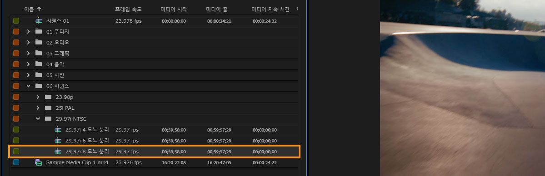545x176 pixels.
Task: Click blue label swatch of Sample Media Clip 1.mp4
Action: (16, 162)
